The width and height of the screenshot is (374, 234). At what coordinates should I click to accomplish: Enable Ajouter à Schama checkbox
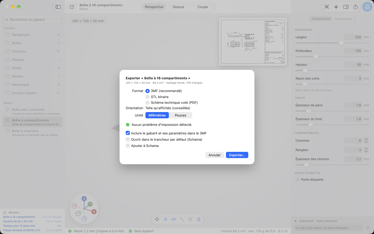[x=128, y=146]
